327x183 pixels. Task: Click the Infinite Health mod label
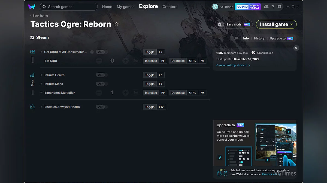tap(55, 75)
